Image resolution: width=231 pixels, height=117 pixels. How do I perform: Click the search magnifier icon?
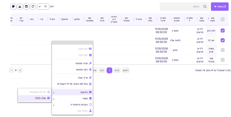pos(205,6)
